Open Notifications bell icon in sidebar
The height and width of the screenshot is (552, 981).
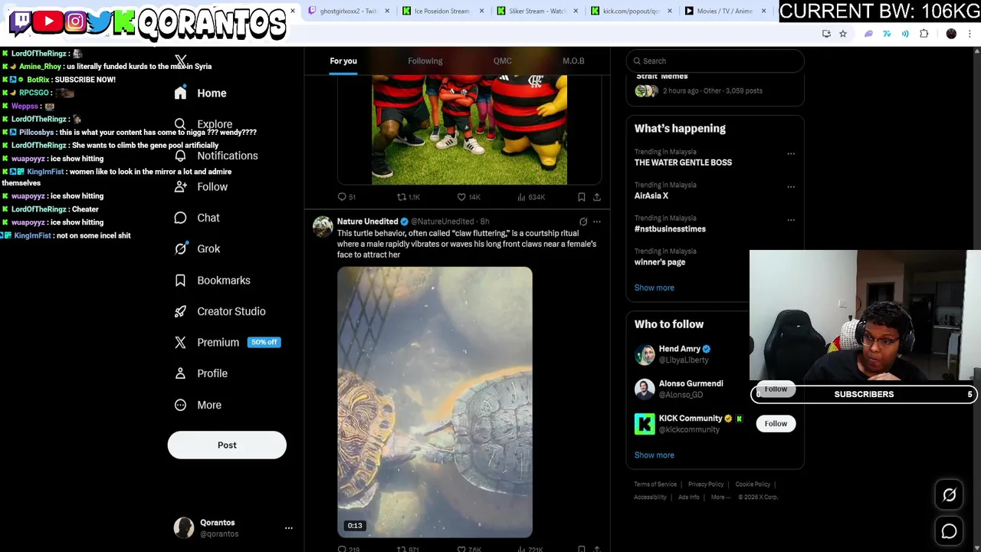pyautogui.click(x=180, y=156)
